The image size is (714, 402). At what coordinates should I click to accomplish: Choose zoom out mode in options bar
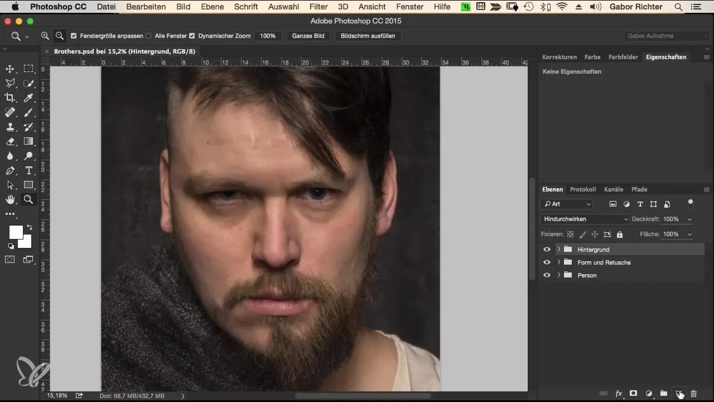(60, 36)
